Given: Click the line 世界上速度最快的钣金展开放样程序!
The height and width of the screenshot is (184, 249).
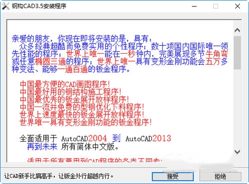Looking at the screenshot, I should [82, 115].
